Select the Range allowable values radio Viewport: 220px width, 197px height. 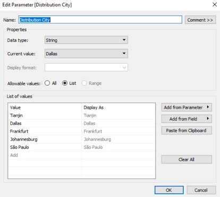84,83
